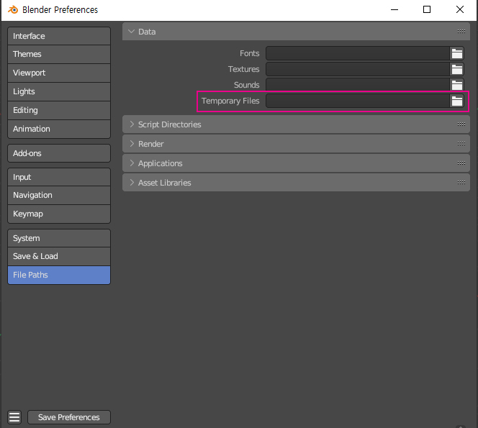Open folder browser for Temporary Files path
This screenshot has height=428, width=478.
(x=456, y=101)
